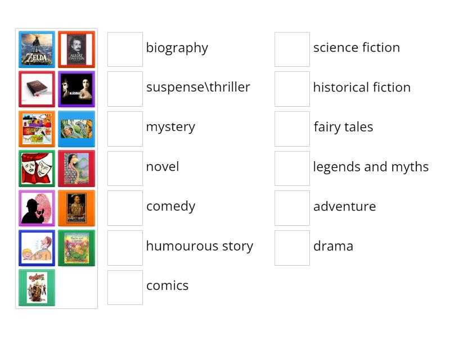Select the detective fingerprint mystery image
This screenshot has width=450, height=337.
click(x=37, y=207)
